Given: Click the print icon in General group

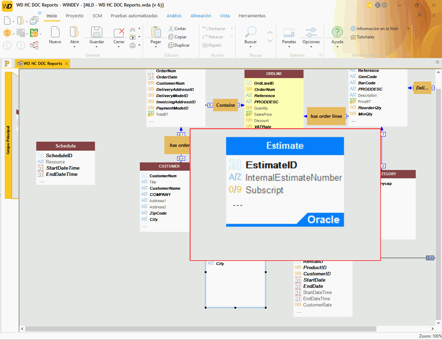Looking at the screenshot, I should pyautogui.click(x=133, y=45).
